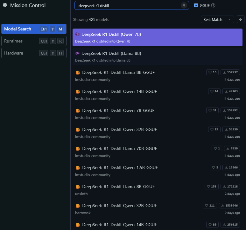Image resolution: width=246 pixels, height=230 pixels.
Task: Open the GGUF help question-mark icon
Action: point(213,5)
